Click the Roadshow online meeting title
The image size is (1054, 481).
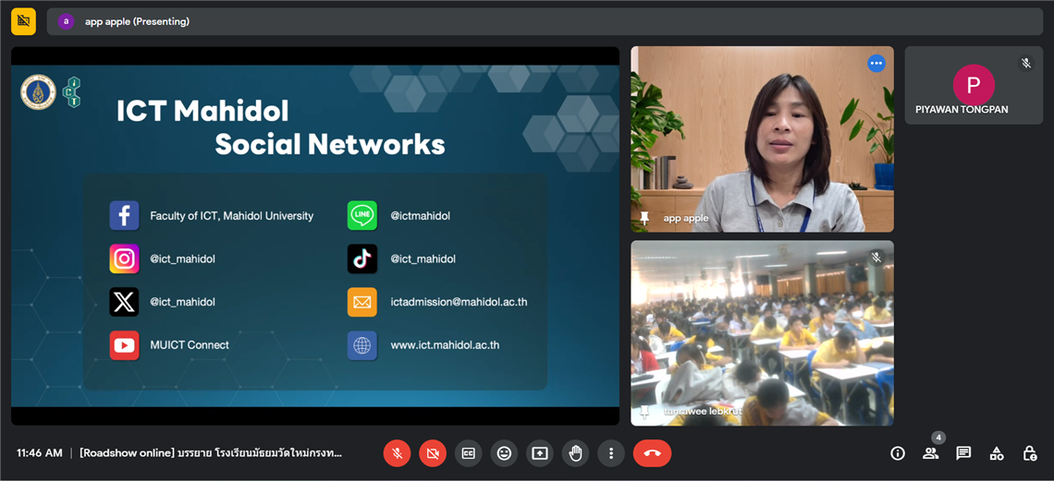click(x=211, y=453)
